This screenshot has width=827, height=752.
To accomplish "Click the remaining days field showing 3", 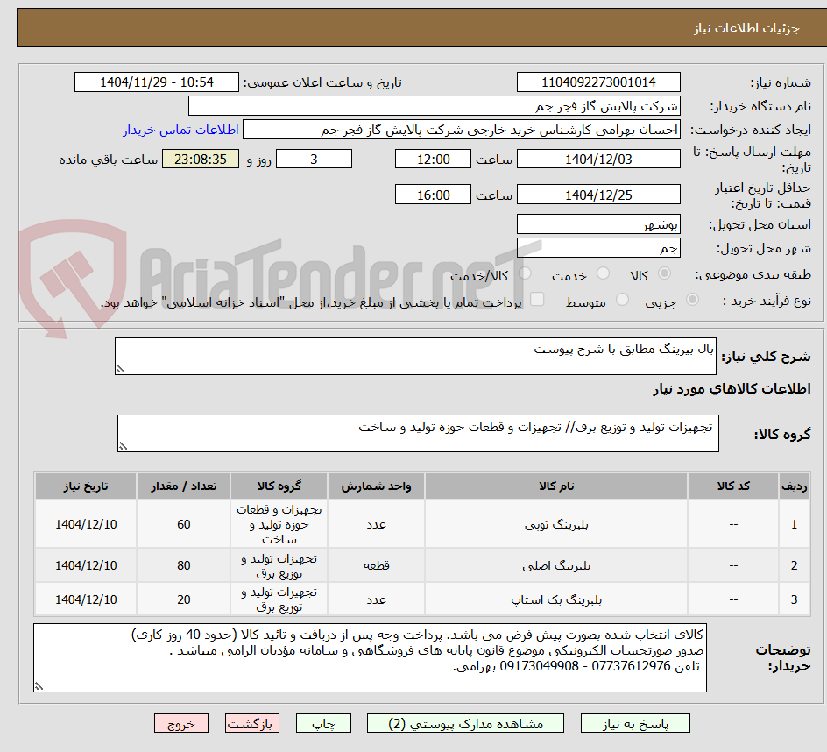I will (x=314, y=159).
